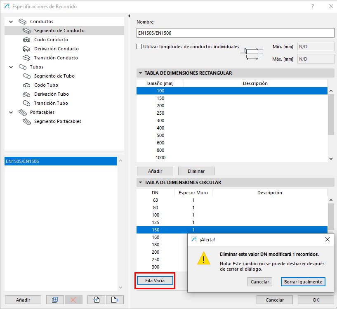Click the duplicate specification icon
Screen dimensions: 337x309
pyautogui.click(x=55, y=300)
